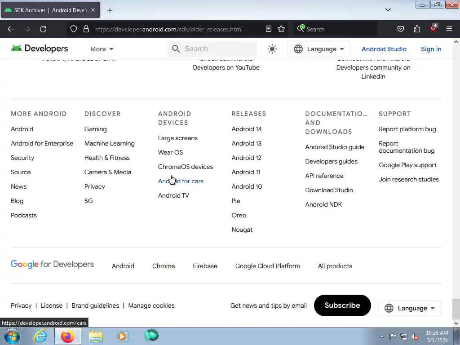Open the Firefox hamburger menu
The width and height of the screenshot is (460, 345).
449,29
